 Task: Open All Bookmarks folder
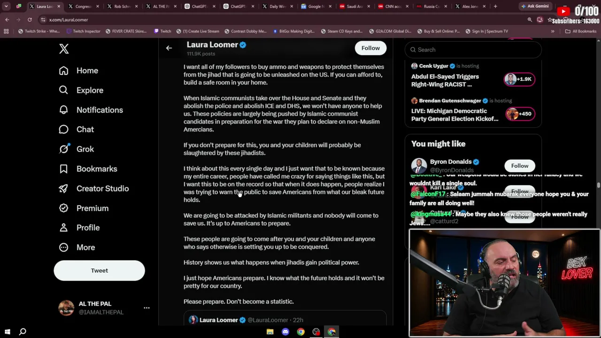[581, 31]
